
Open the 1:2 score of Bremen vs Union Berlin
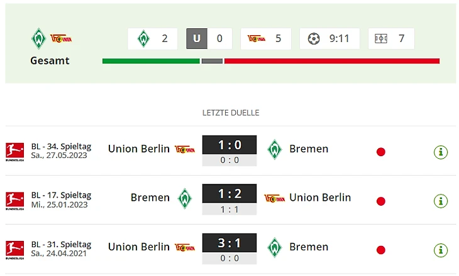pos(229,194)
